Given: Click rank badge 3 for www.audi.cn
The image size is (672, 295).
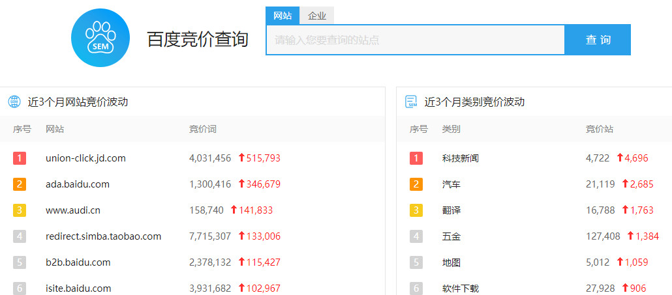Looking at the screenshot, I should 20,210.
